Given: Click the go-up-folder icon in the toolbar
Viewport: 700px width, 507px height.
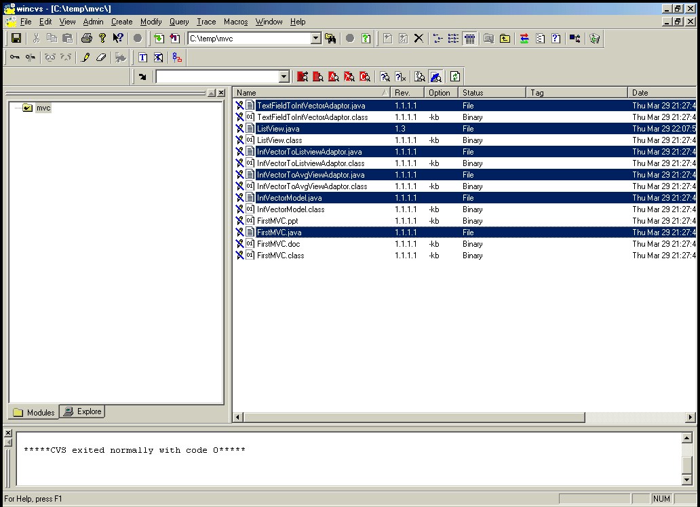Looking at the screenshot, I should click(x=505, y=39).
